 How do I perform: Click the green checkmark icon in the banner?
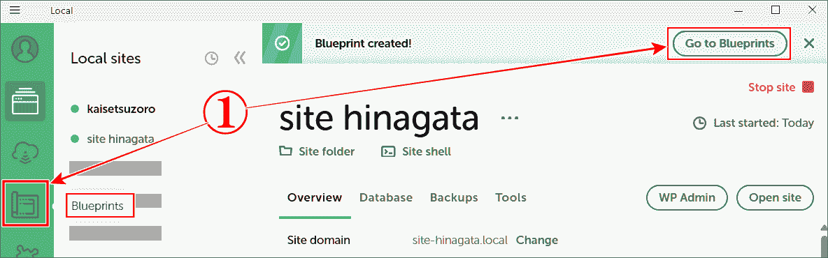click(x=283, y=43)
